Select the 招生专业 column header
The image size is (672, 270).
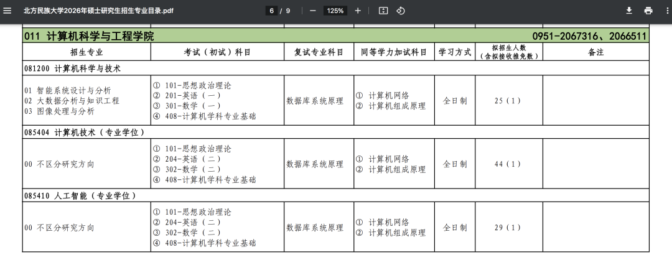point(86,52)
